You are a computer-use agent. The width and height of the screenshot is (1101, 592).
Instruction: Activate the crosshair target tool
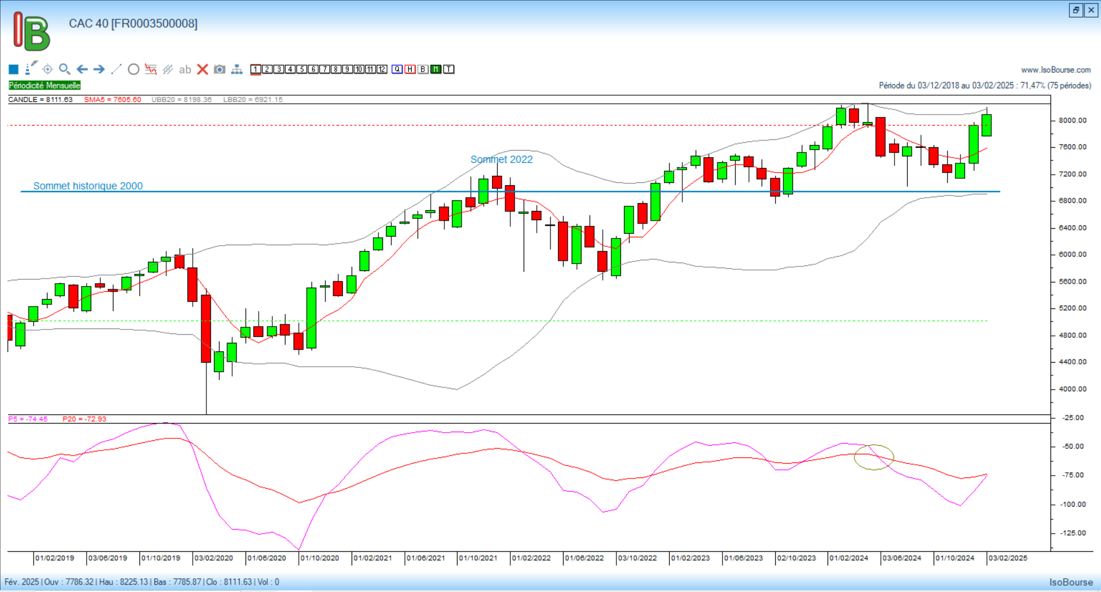click(x=48, y=69)
